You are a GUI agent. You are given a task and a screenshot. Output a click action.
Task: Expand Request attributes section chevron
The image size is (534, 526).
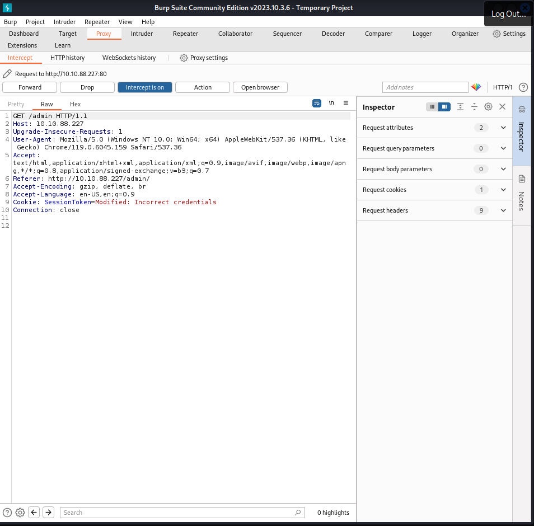(503, 128)
